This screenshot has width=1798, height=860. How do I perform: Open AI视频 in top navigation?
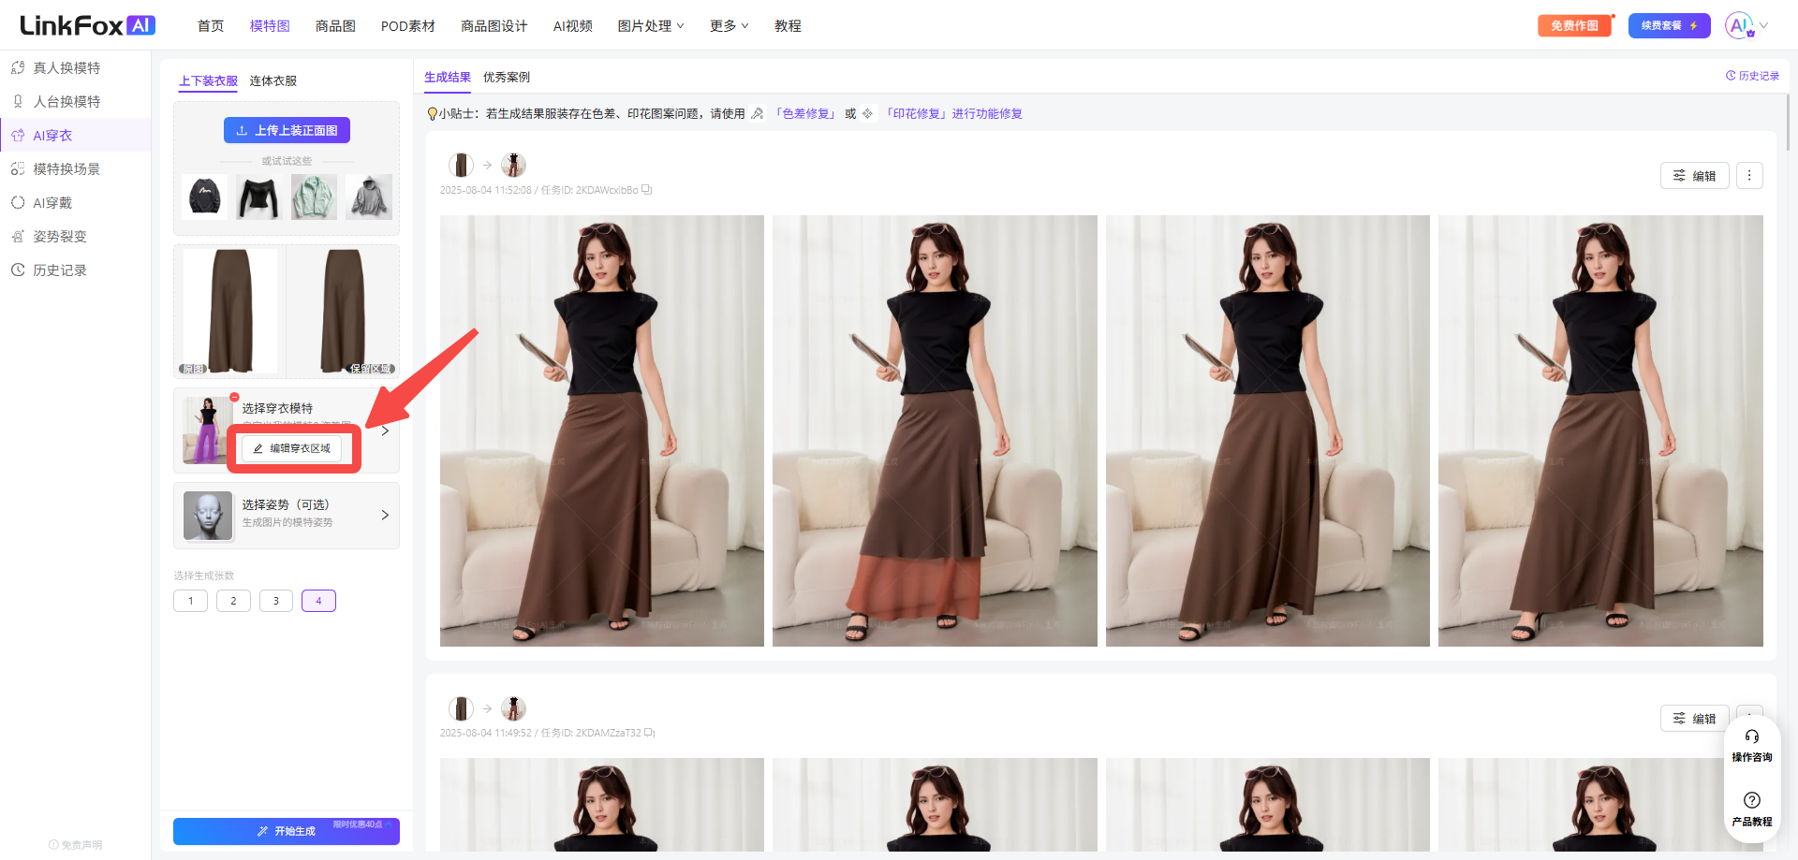point(573,26)
